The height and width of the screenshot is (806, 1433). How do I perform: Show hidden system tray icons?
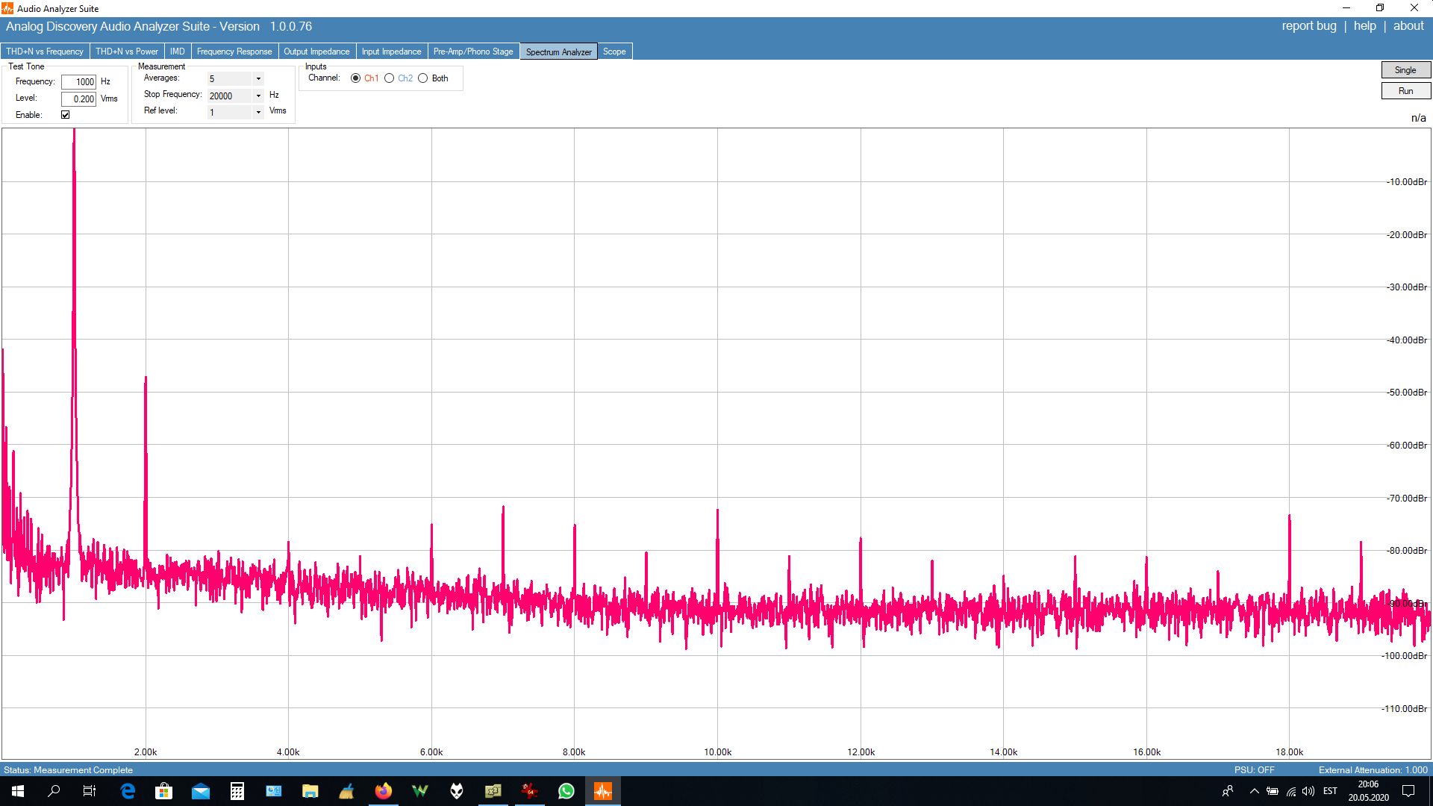click(x=1254, y=791)
